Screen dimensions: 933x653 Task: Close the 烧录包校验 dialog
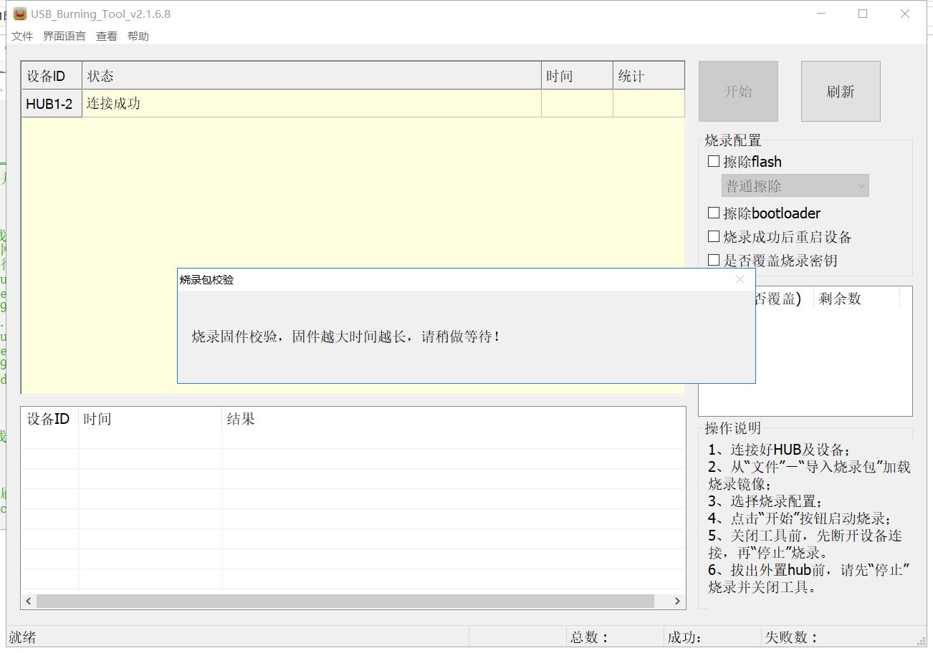pos(740,280)
